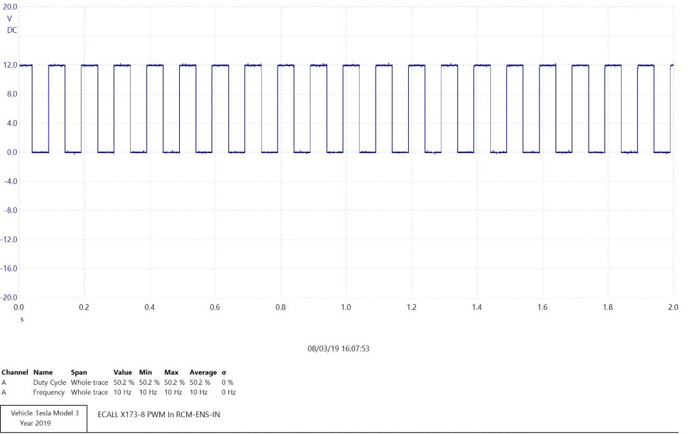Click the 1.0 second time axis label
Screen dimensions: 694x434
click(346, 307)
